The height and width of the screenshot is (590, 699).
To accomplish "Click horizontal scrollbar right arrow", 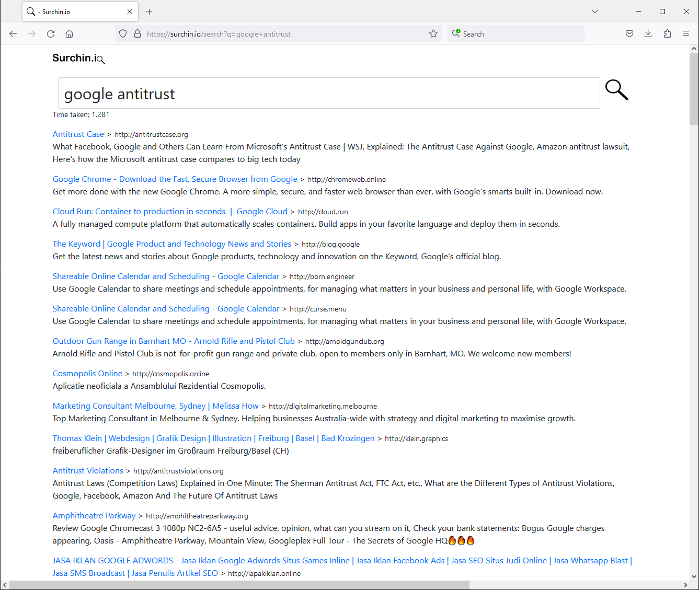I will (685, 585).
